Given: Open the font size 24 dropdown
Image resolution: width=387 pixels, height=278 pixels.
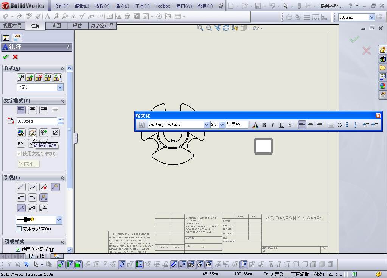Looking at the screenshot, I should point(222,125).
